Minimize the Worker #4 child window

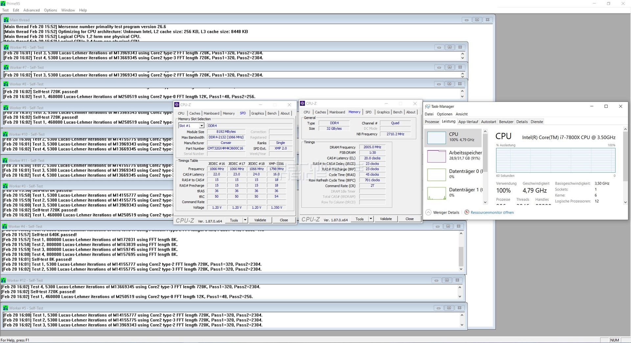click(437, 226)
